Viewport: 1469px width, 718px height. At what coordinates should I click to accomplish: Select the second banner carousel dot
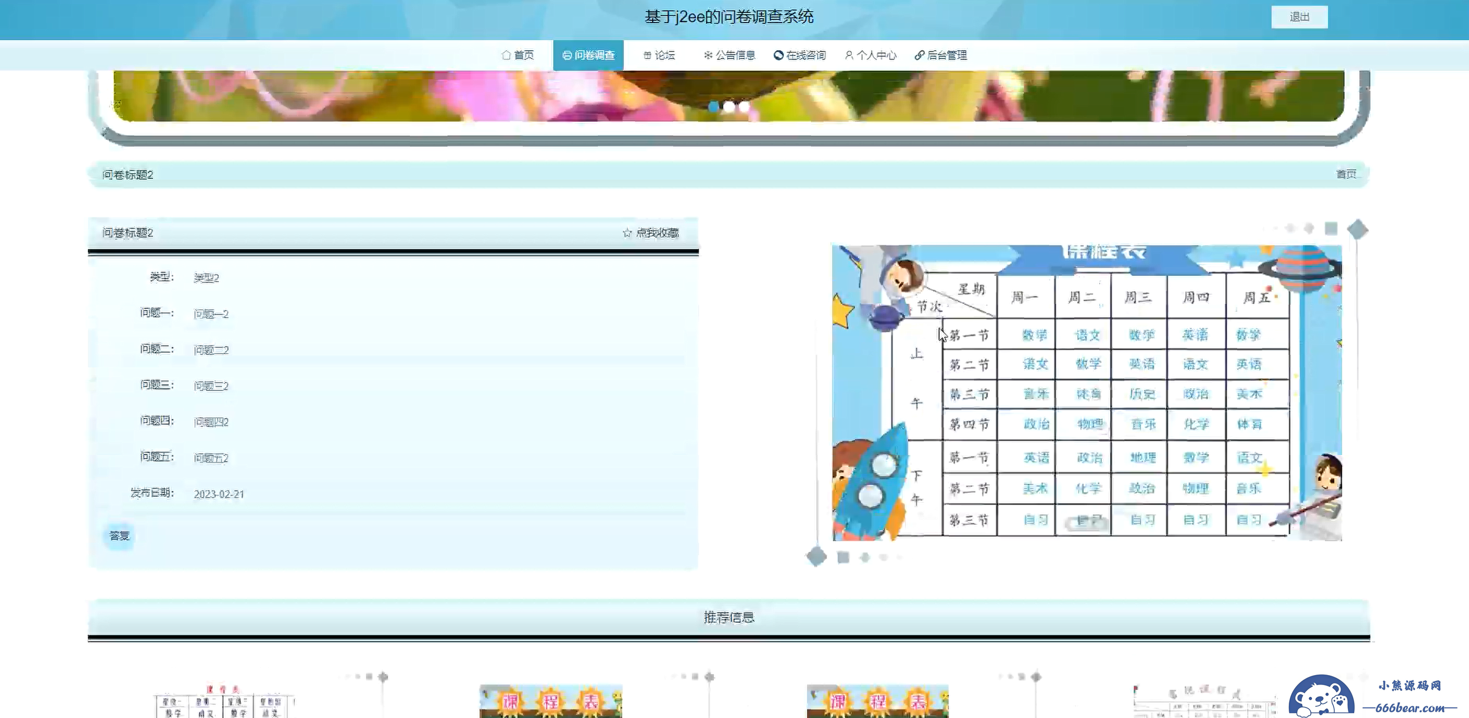click(729, 107)
